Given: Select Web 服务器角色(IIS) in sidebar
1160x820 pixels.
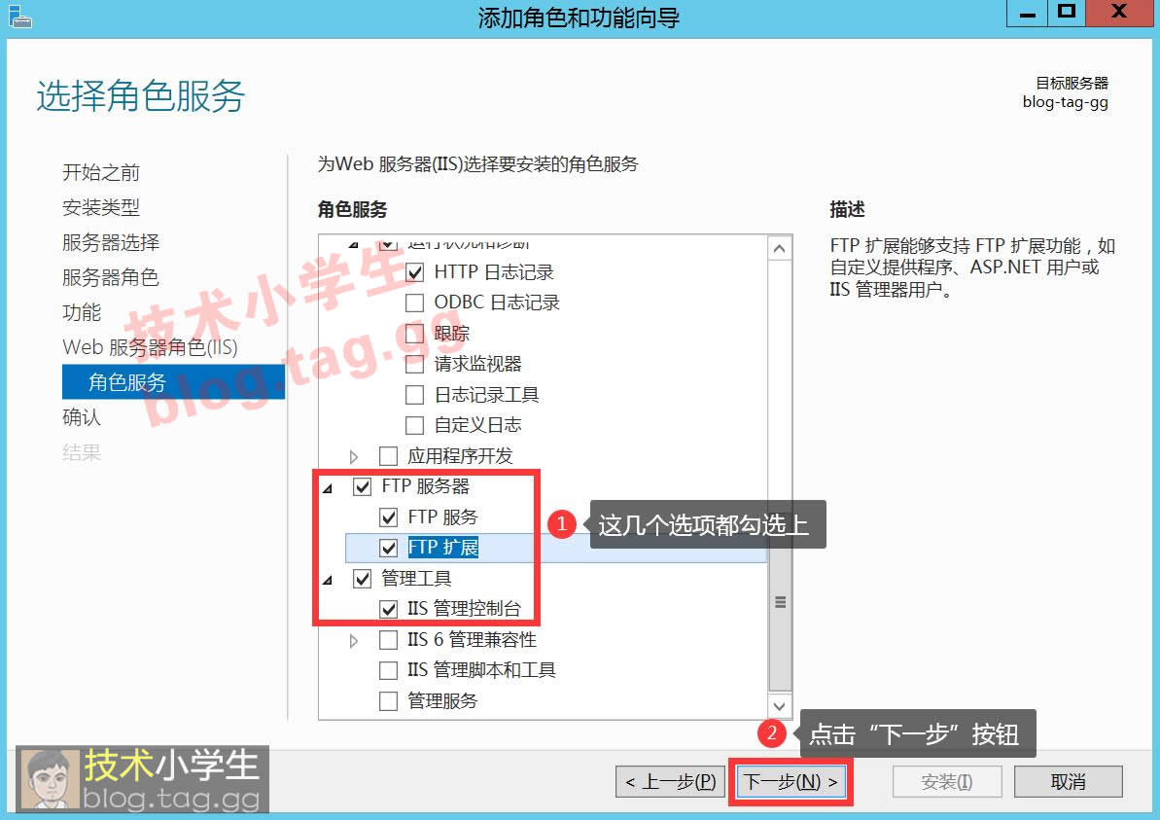Looking at the screenshot, I should [x=150, y=347].
